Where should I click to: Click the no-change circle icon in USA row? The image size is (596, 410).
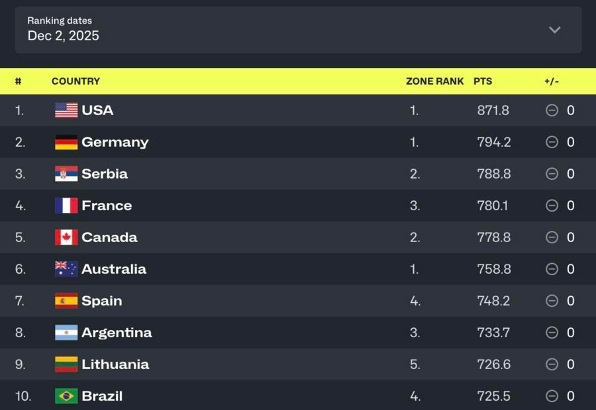point(552,110)
